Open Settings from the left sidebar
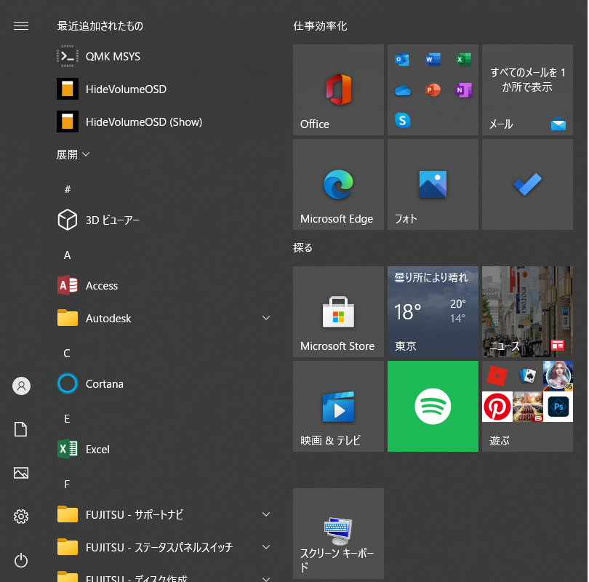 pyautogui.click(x=20, y=517)
